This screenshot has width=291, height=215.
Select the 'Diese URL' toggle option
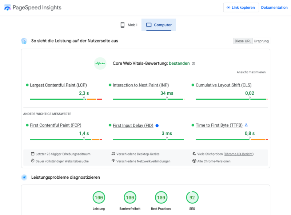[x=243, y=41]
